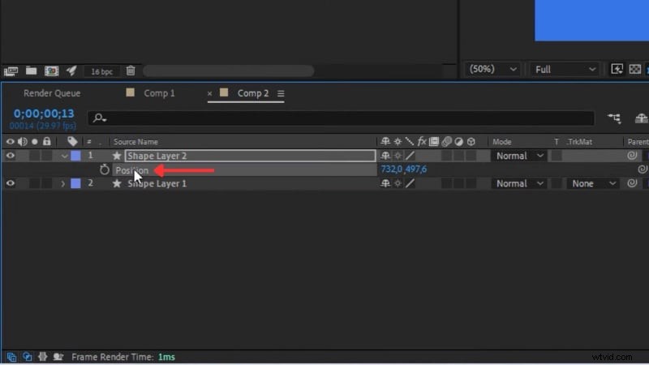
Task: Toggle the Render Time pane icon
Action: click(x=58, y=357)
